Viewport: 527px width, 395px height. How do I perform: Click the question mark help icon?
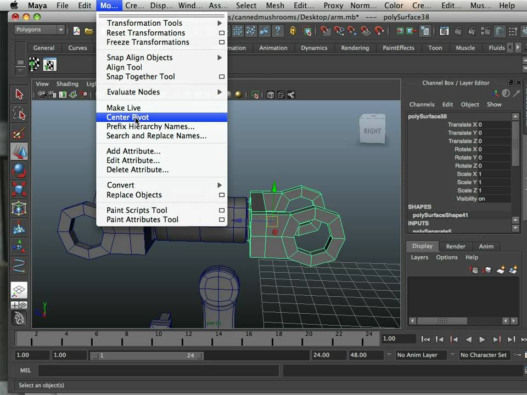[278, 31]
